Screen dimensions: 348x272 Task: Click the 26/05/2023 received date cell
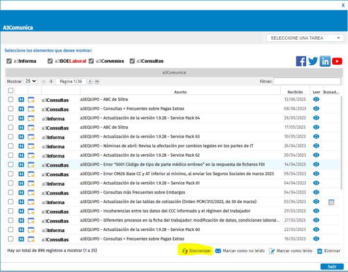[x=295, y=118]
